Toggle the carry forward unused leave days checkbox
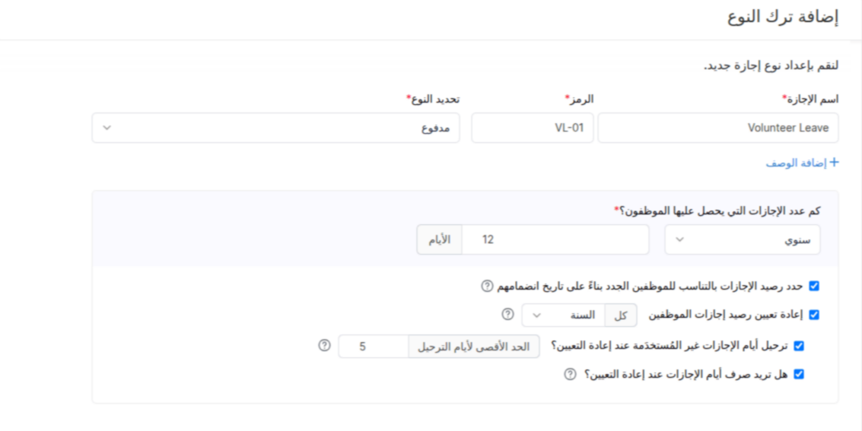The image size is (862, 431). pyautogui.click(x=798, y=346)
